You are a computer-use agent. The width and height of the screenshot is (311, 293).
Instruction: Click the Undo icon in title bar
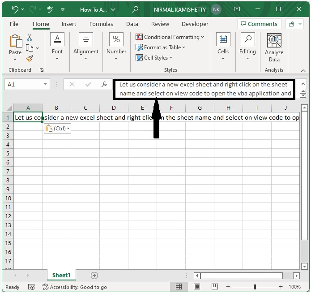(15, 9)
